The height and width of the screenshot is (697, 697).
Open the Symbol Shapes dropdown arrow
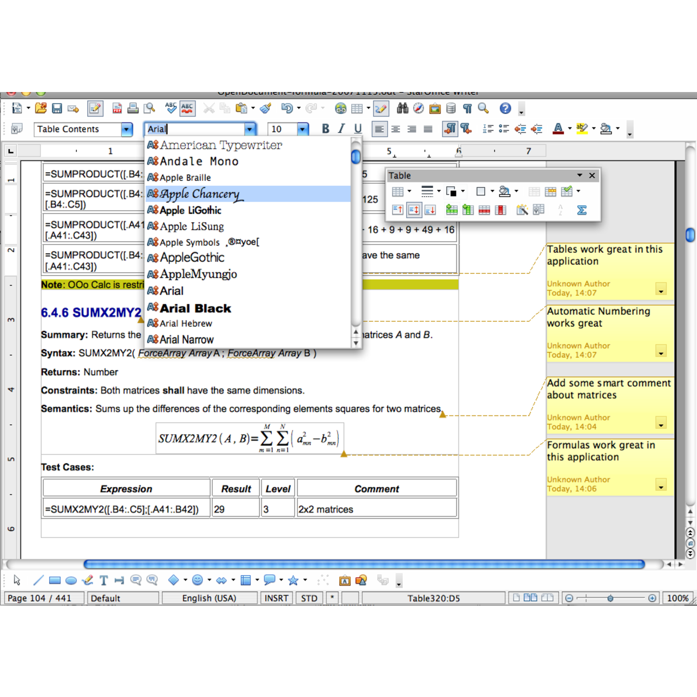(x=209, y=580)
